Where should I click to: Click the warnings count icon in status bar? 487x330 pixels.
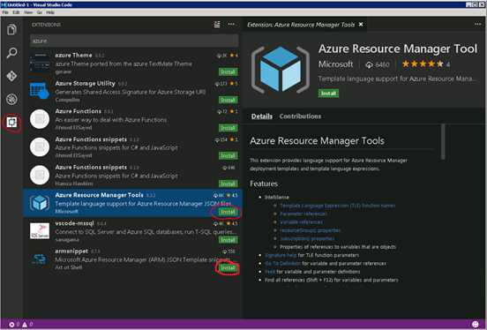pos(25,325)
